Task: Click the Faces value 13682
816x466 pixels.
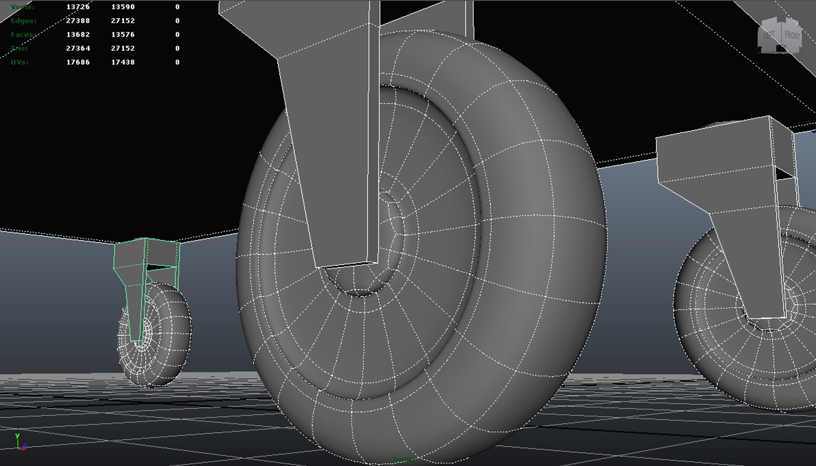Action: pyautogui.click(x=78, y=35)
